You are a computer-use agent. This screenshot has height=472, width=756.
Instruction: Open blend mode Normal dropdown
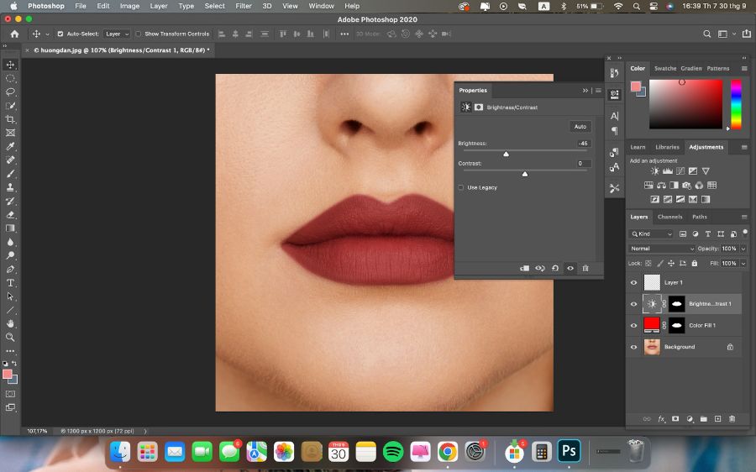tap(661, 249)
